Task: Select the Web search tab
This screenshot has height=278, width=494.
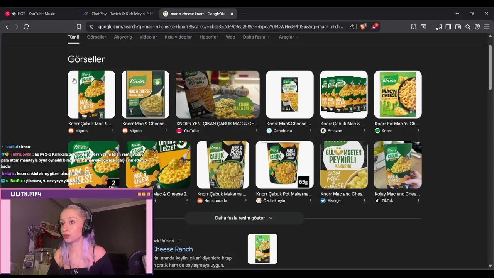Action: (230, 37)
